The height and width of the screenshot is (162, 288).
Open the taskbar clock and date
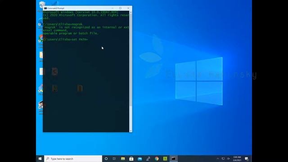pyautogui.click(x=237, y=159)
